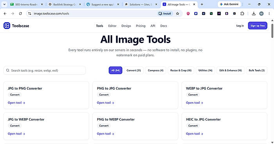Open the Editor nav menu item
274x144 pixels.
(112, 26)
